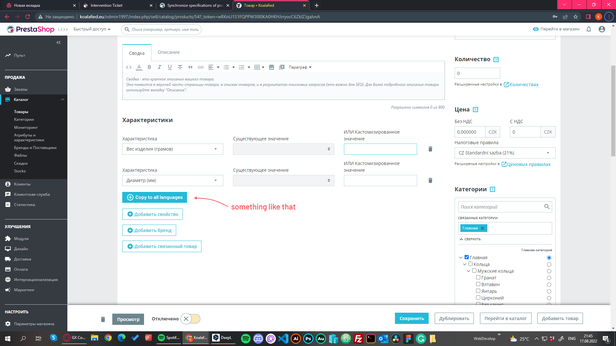Click the Сохранить button

click(411, 318)
